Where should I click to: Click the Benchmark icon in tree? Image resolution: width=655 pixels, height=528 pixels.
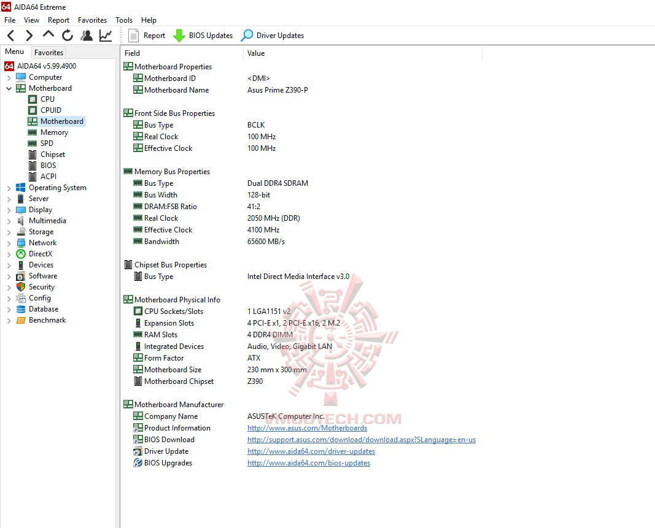coord(20,320)
